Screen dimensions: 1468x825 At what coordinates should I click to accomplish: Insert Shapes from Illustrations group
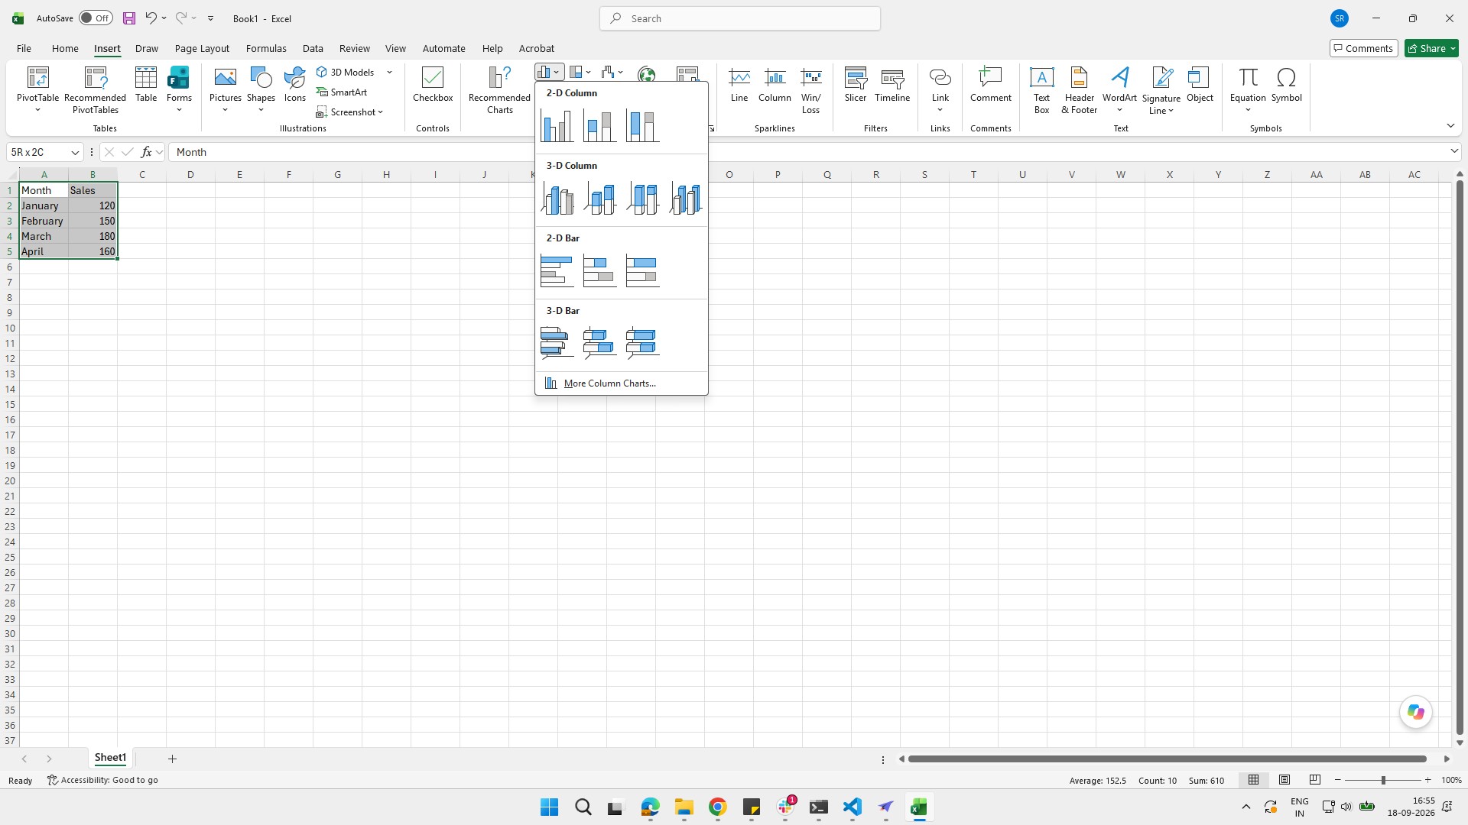point(261,89)
